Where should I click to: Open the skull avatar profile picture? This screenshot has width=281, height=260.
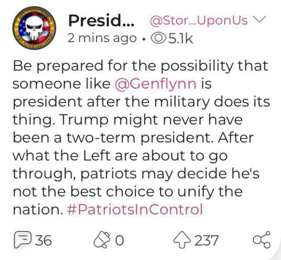[x=34, y=28]
